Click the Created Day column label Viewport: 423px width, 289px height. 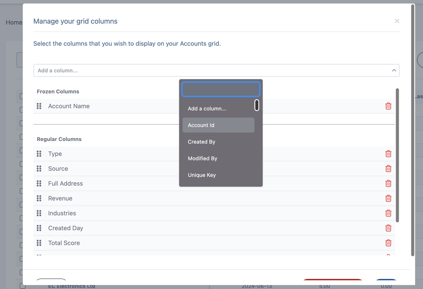(x=66, y=228)
